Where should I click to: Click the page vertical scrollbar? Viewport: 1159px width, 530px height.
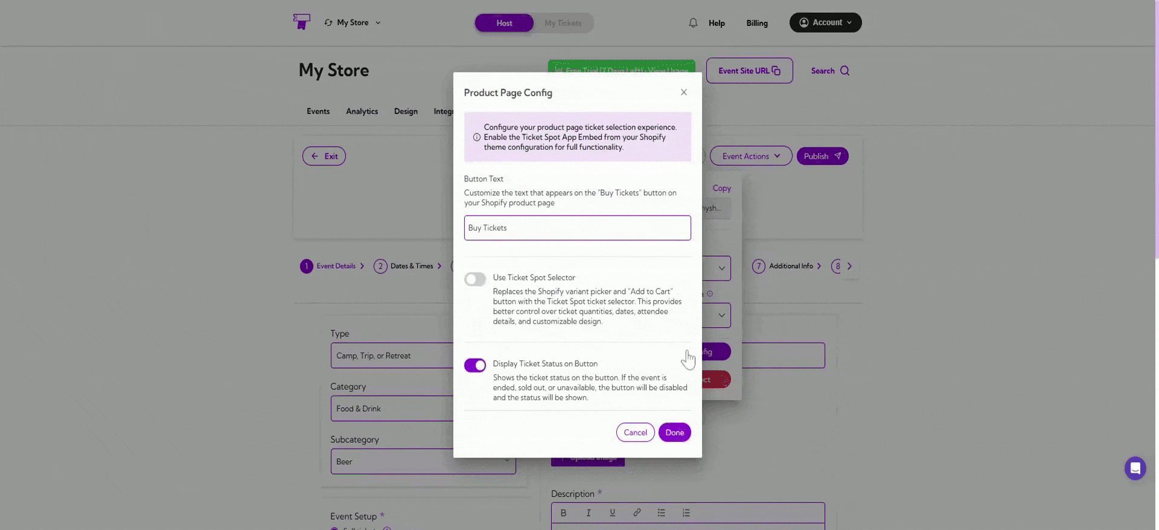1156,130
